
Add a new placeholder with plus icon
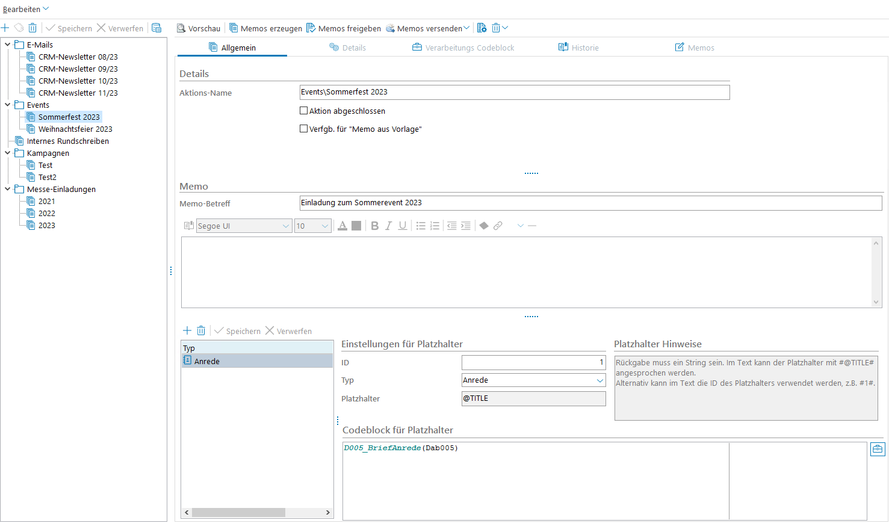187,330
